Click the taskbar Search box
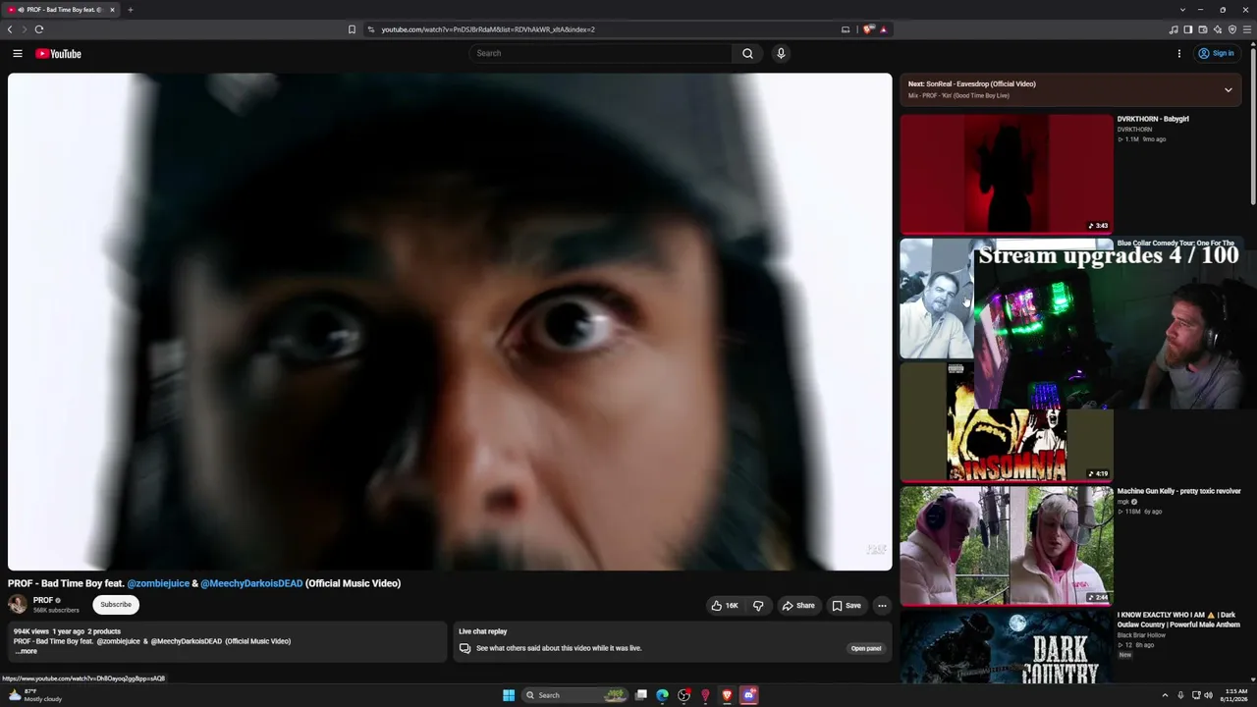 click(x=575, y=695)
